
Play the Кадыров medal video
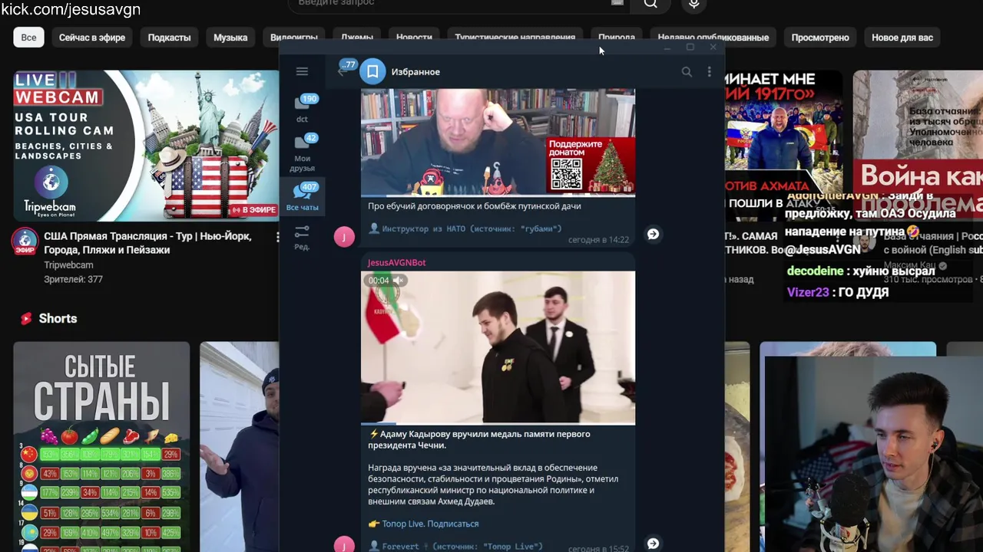tap(498, 347)
